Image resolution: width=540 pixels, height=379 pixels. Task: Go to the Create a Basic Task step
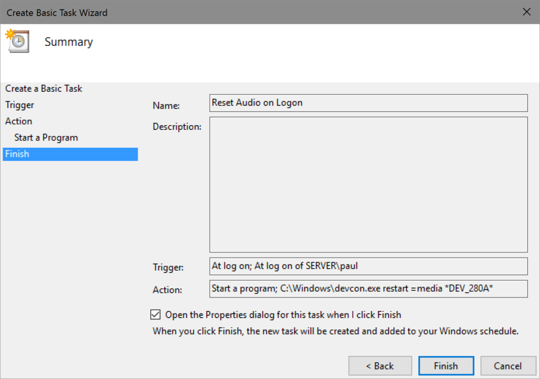(x=44, y=89)
